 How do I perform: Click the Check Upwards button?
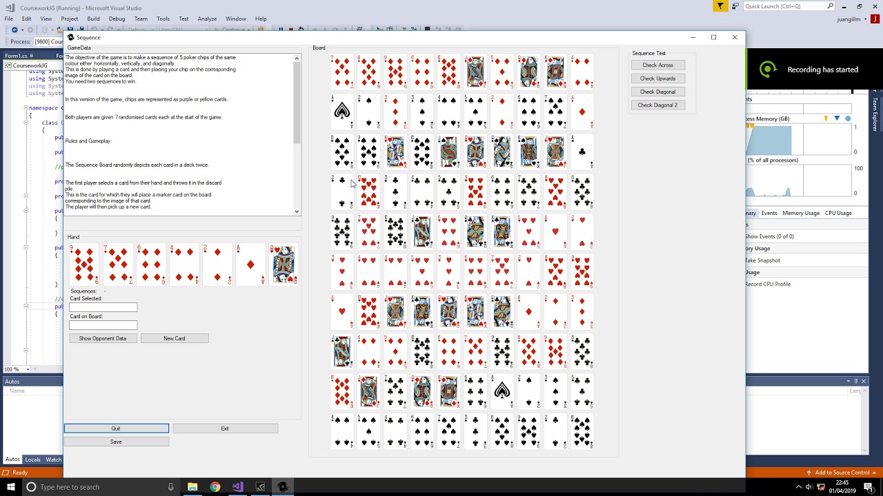tap(657, 79)
